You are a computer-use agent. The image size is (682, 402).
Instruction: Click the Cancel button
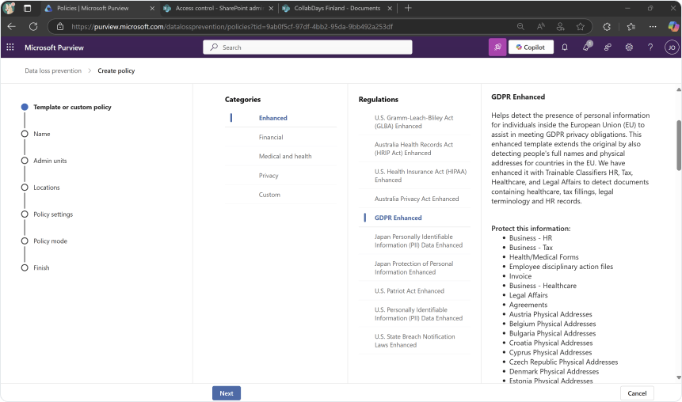pos(637,393)
